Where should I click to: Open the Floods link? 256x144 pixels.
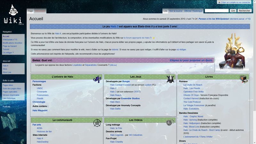(40, 99)
